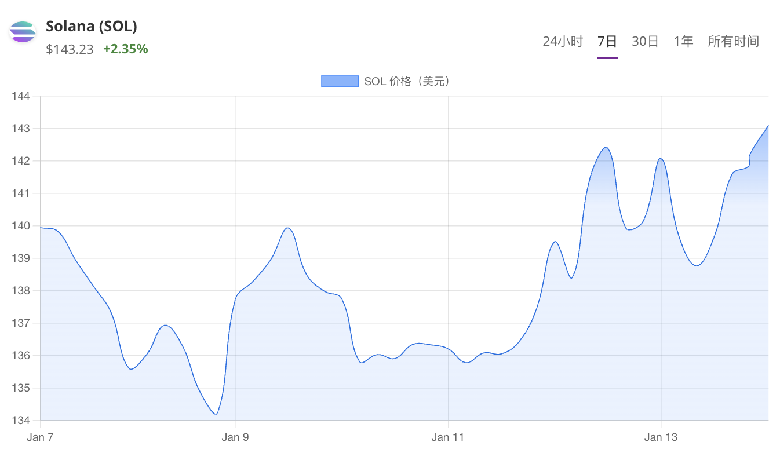The image size is (780, 453).
Task: Switch to the 24小时 time range
Action: (x=562, y=41)
